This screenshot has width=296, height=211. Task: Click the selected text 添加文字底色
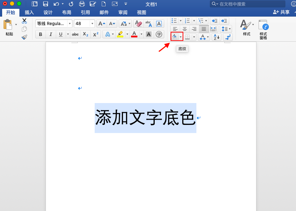[x=146, y=118]
